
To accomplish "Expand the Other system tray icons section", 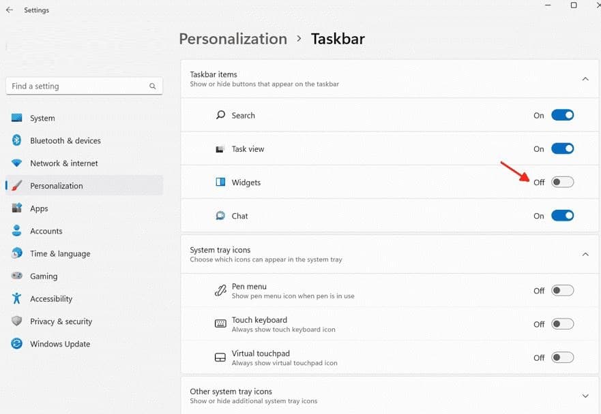I will (585, 396).
